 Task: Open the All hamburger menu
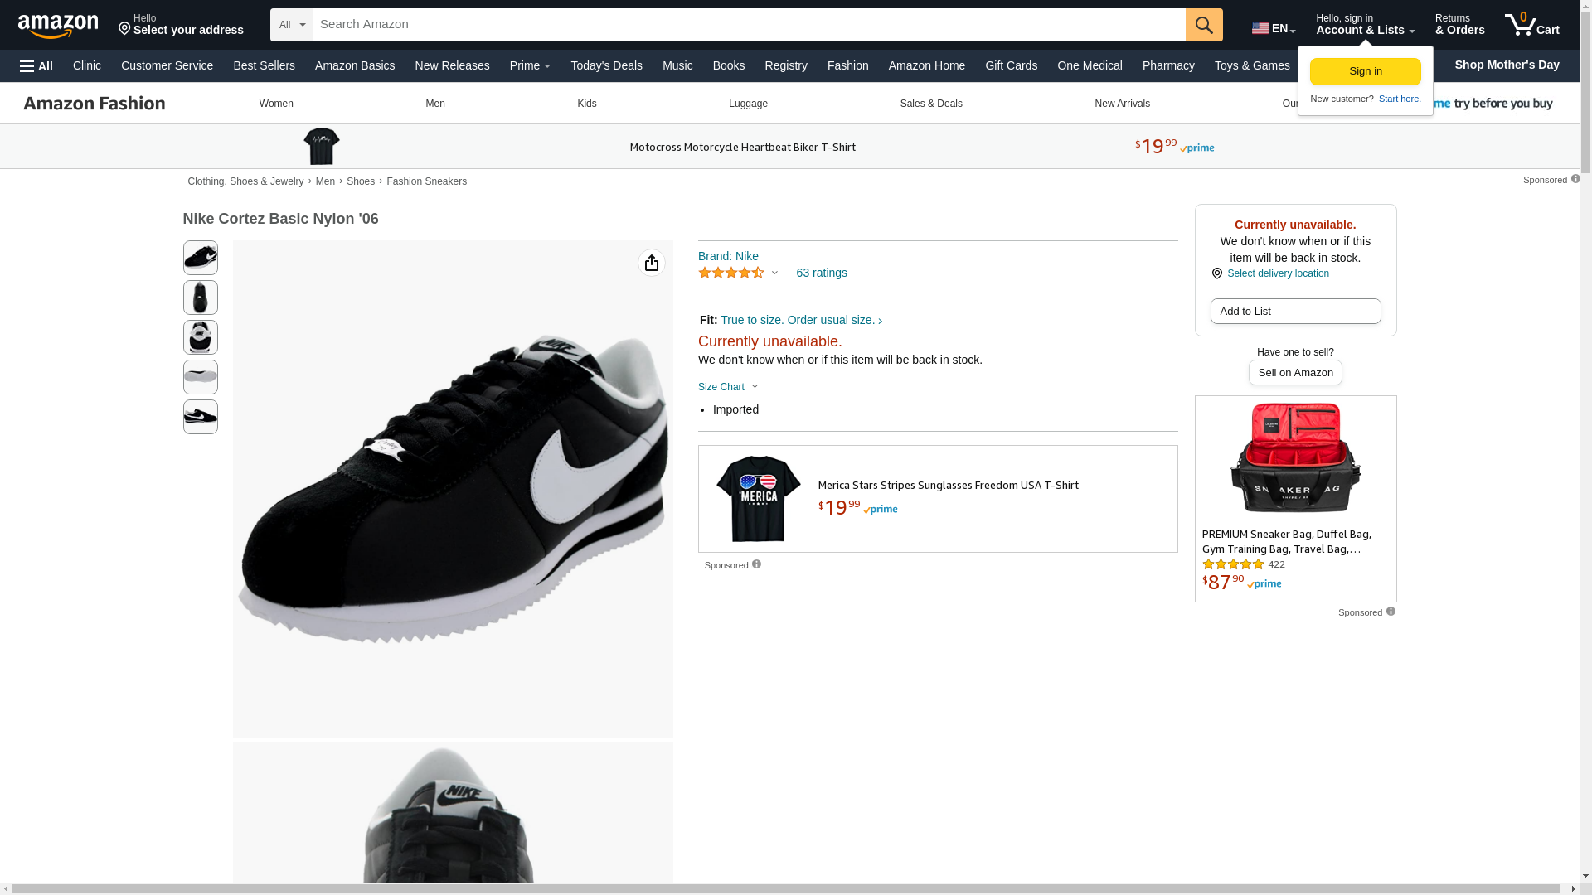tap(36, 65)
